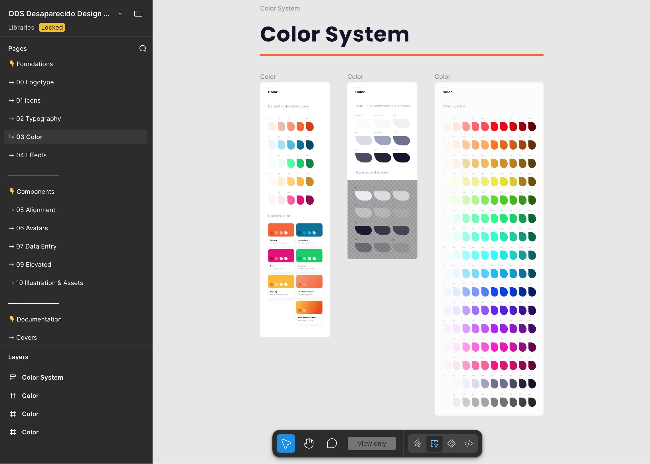Click the Warning yellow palette card
The height and width of the screenshot is (464, 650).
pos(281,286)
